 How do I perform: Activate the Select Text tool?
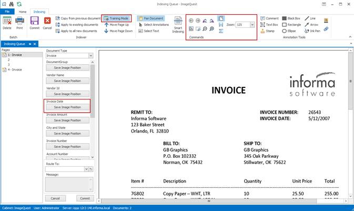(149, 31)
